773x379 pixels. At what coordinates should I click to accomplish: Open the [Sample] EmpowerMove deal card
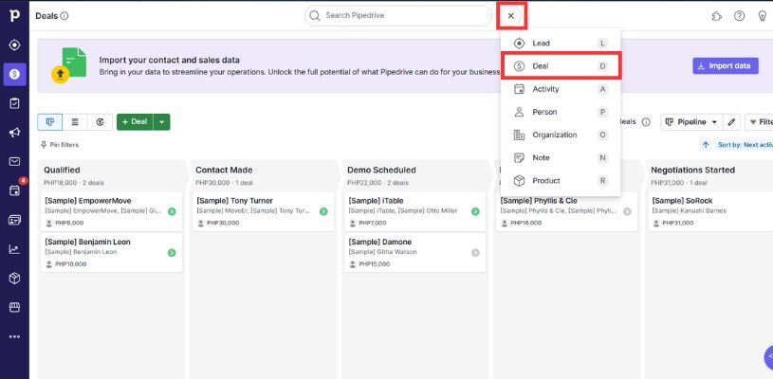point(111,211)
